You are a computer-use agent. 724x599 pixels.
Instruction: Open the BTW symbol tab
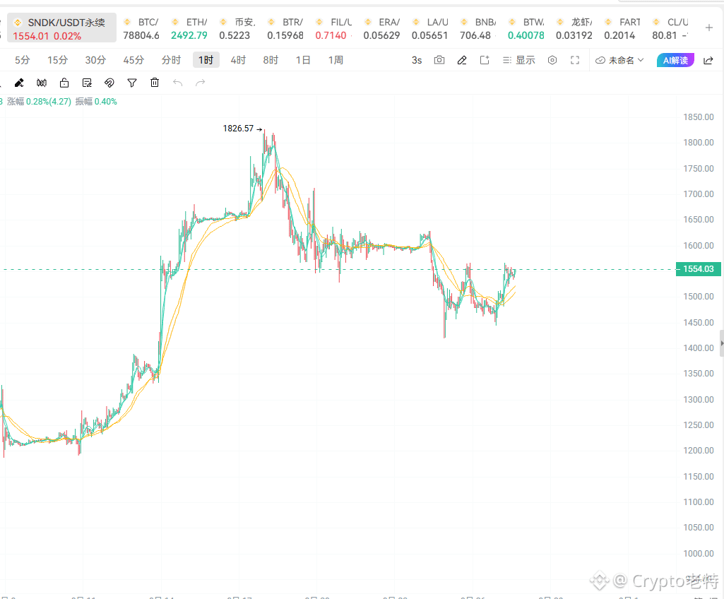pyautogui.click(x=526, y=28)
